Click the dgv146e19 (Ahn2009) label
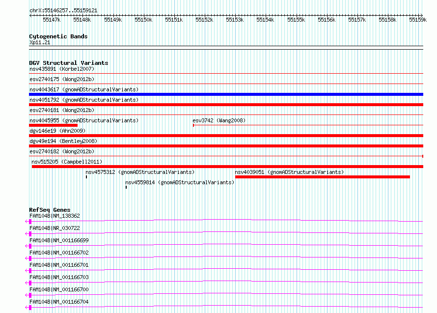The image size is (437, 313). [57, 131]
